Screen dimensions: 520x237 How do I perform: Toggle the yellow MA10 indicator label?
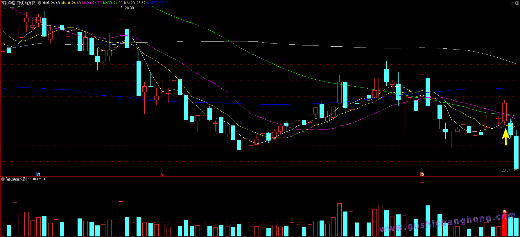(x=71, y=3)
